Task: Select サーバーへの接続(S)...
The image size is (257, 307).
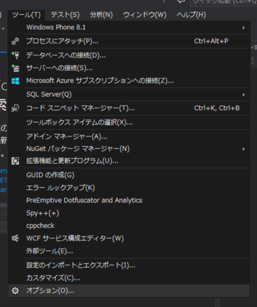Action: click(x=129, y=68)
